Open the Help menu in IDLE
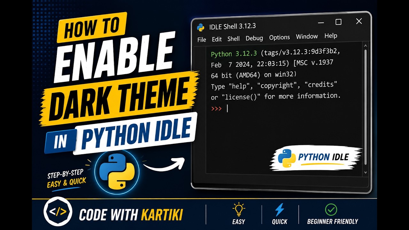The image size is (409, 230). point(331,36)
